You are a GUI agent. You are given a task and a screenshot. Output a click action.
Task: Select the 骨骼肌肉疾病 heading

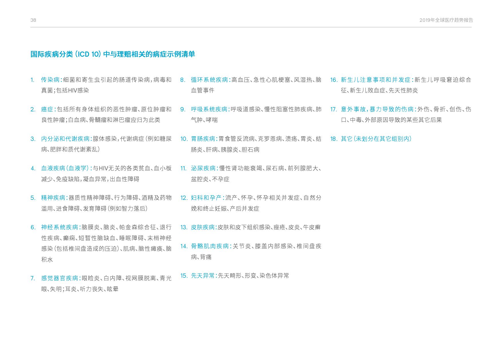(210, 246)
